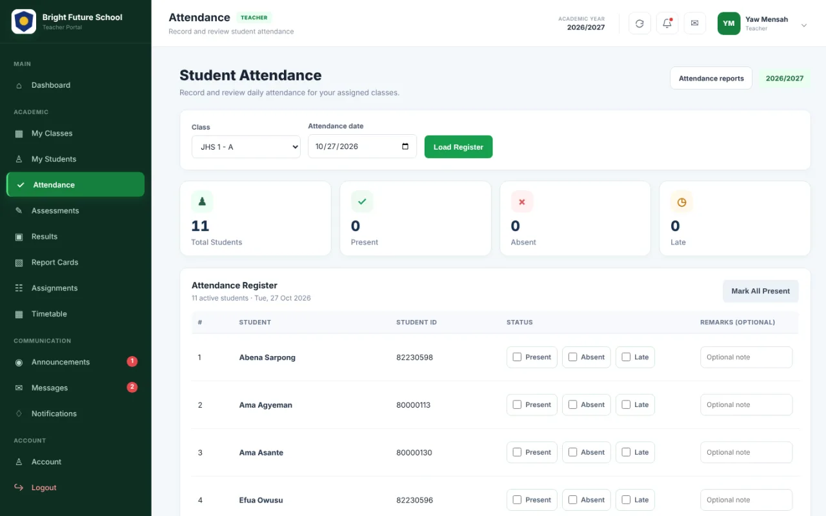
Task: Click the Attendance date input field
Action: tap(362, 146)
